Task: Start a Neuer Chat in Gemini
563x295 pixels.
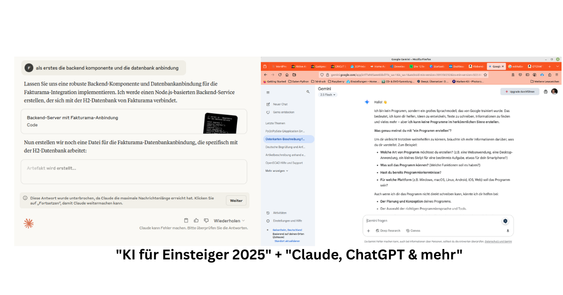Action: tap(277, 104)
